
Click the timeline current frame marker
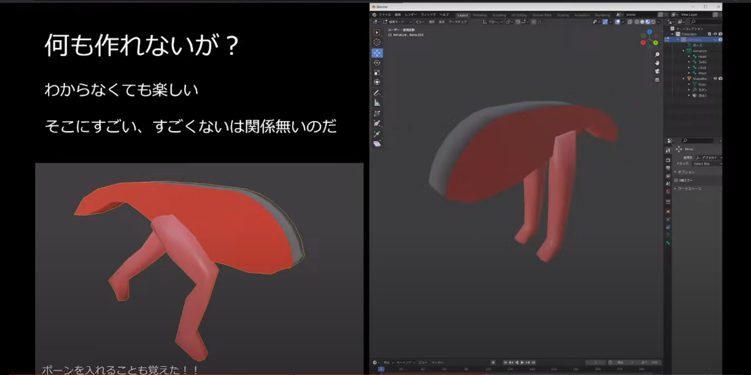(381, 369)
